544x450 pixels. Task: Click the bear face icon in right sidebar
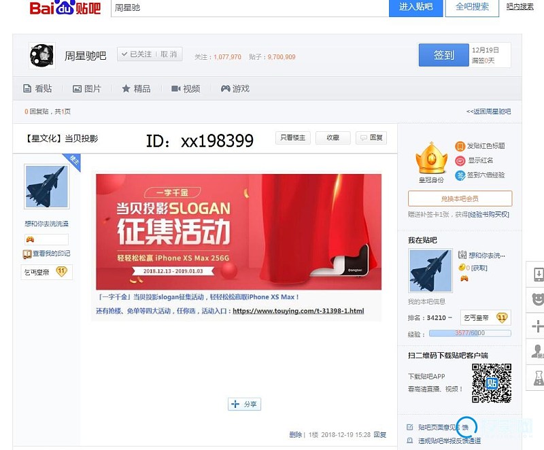pyautogui.click(x=538, y=299)
